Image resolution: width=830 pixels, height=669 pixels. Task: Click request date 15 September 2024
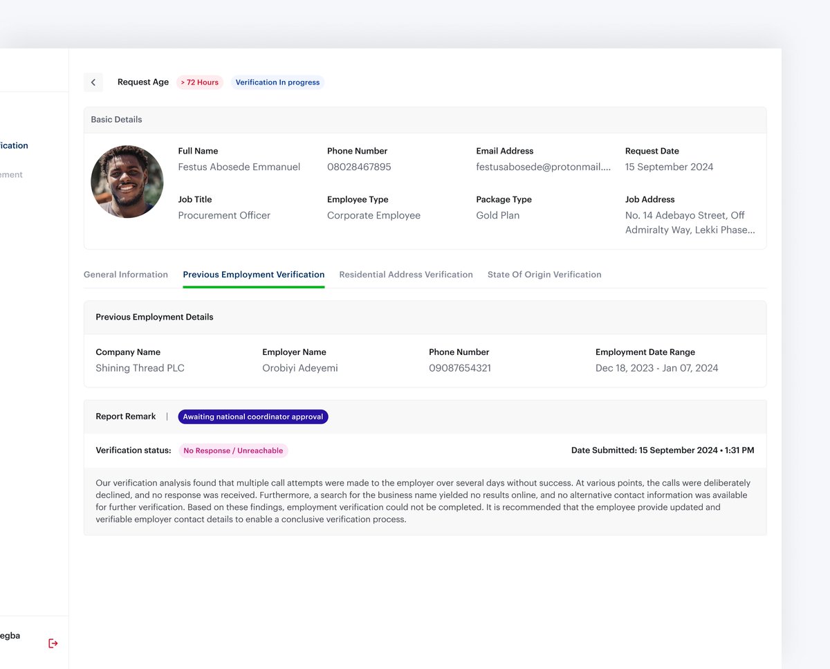tap(669, 167)
